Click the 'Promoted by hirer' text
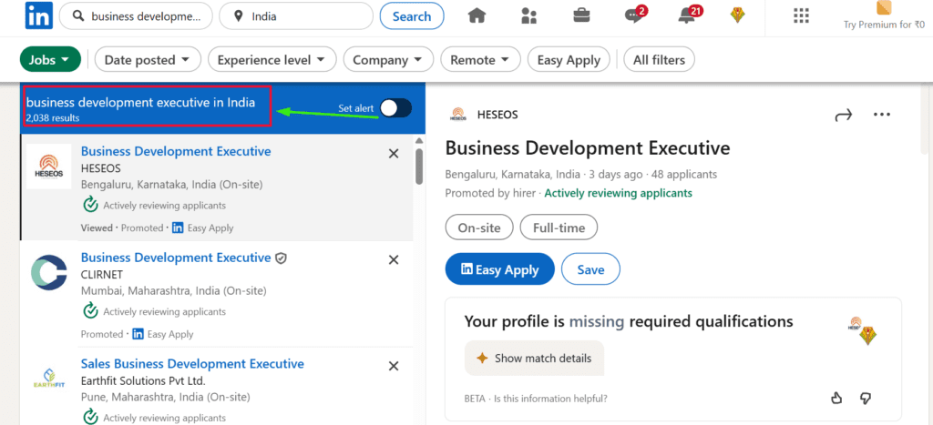This screenshot has width=933, height=425. (x=491, y=193)
